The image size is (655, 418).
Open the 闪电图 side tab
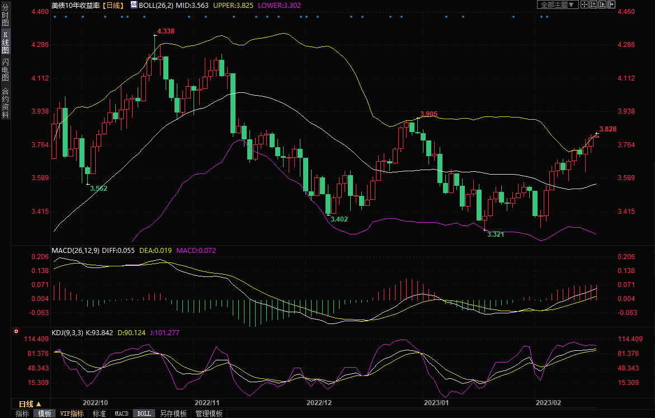click(5, 70)
